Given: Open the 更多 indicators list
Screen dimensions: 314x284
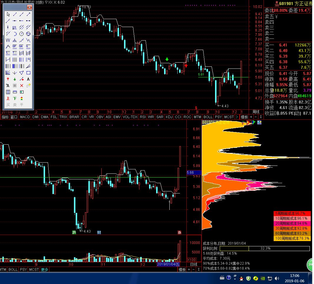Looking at the screenshot, I should (44, 269).
